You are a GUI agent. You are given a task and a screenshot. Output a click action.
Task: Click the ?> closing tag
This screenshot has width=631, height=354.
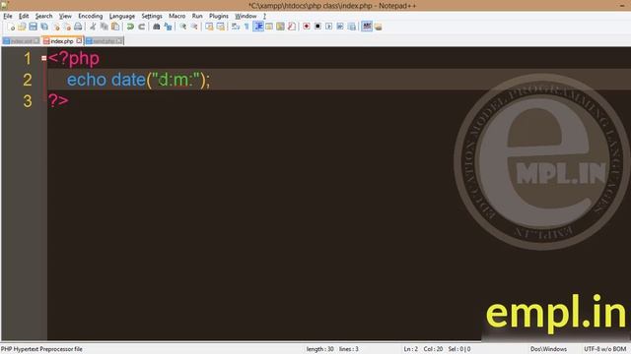point(58,100)
